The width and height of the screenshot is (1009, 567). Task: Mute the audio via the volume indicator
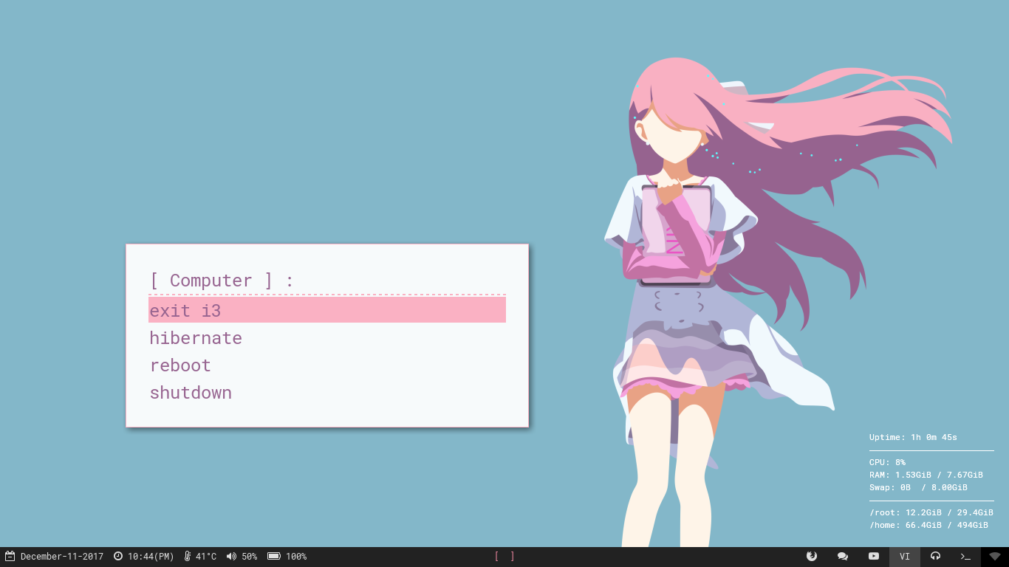pos(231,556)
